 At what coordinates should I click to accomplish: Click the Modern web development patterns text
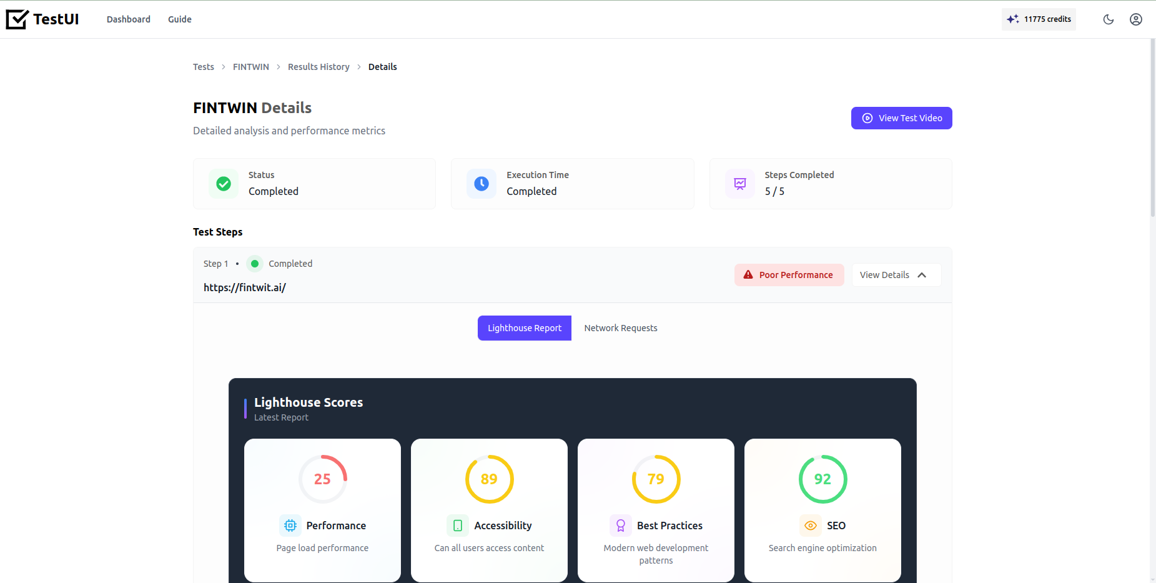pos(656,554)
